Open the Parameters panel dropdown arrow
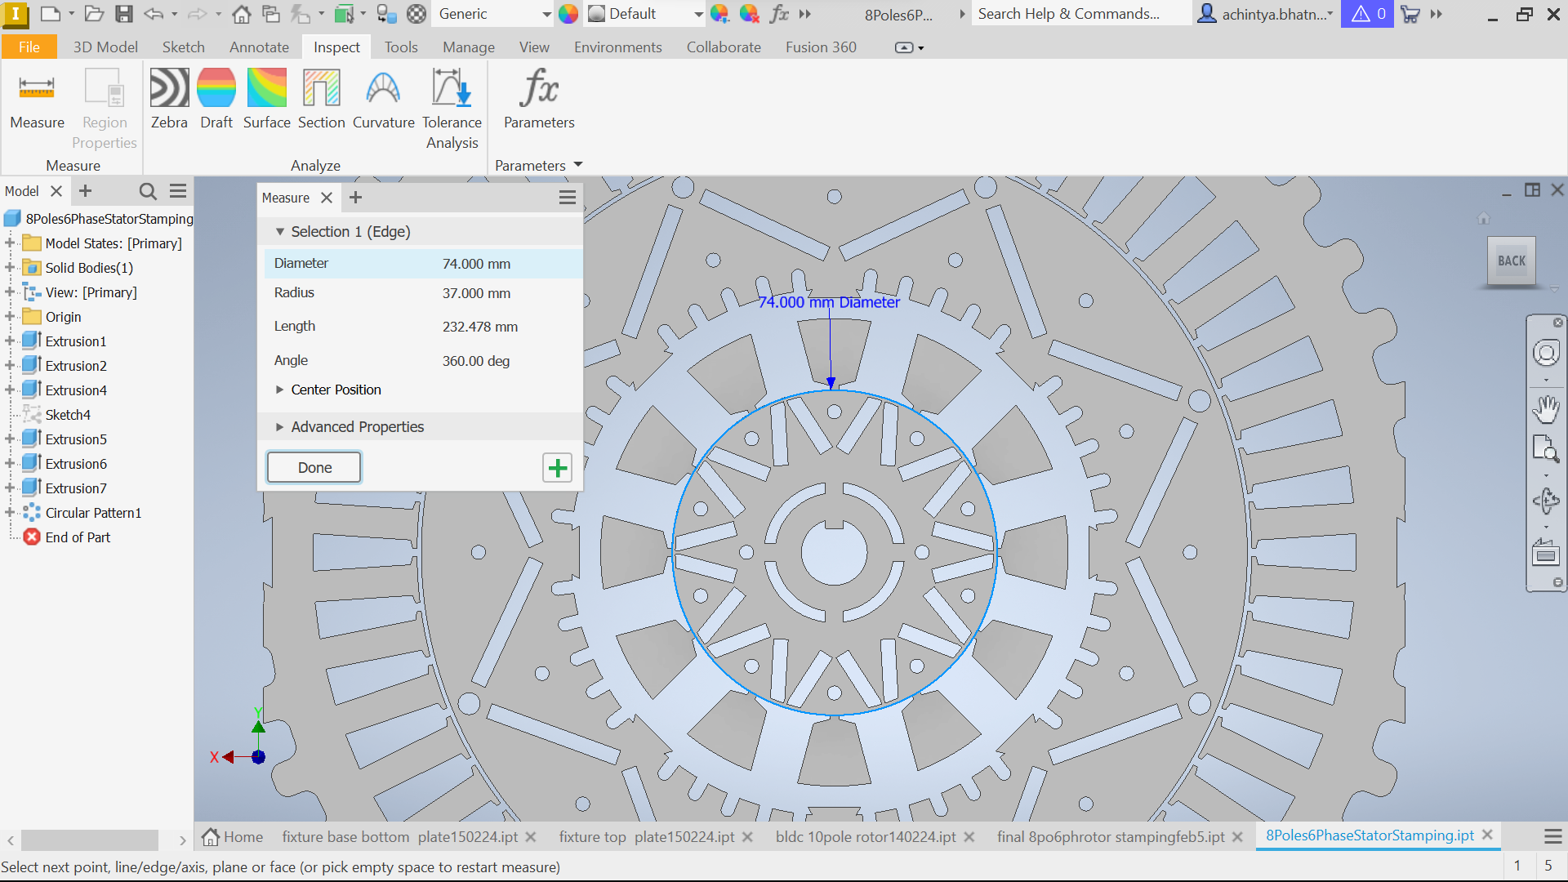 [x=578, y=165]
